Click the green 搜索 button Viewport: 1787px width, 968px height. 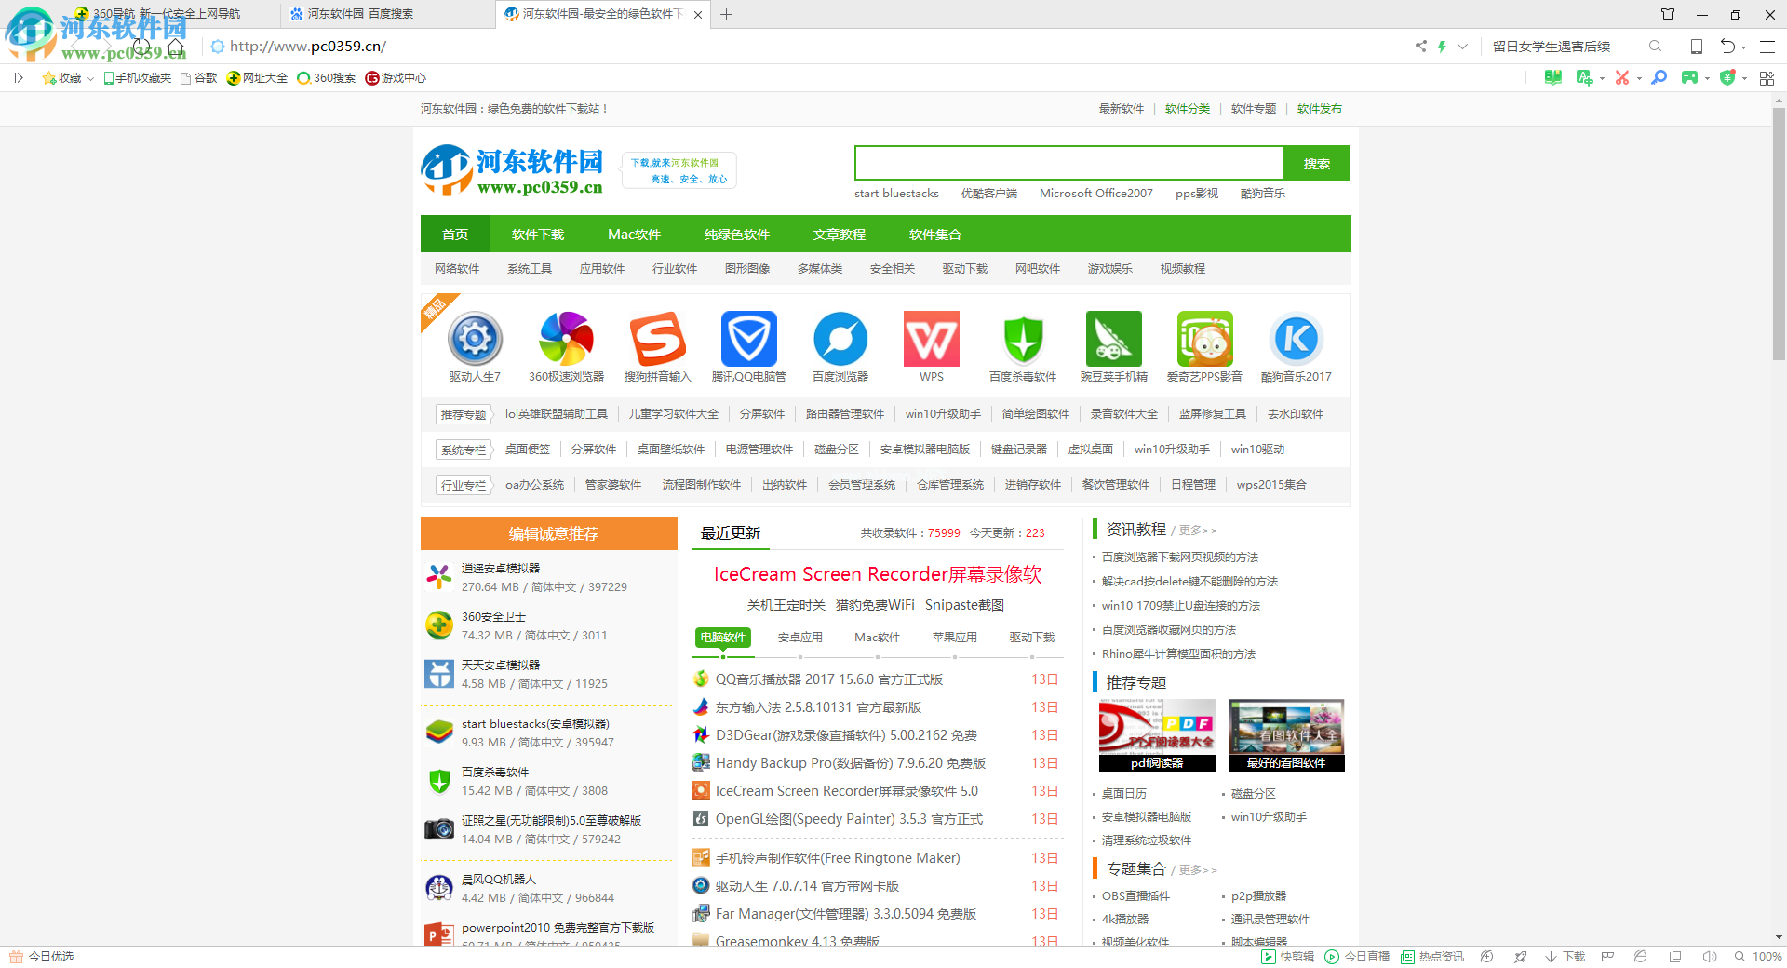click(1316, 164)
